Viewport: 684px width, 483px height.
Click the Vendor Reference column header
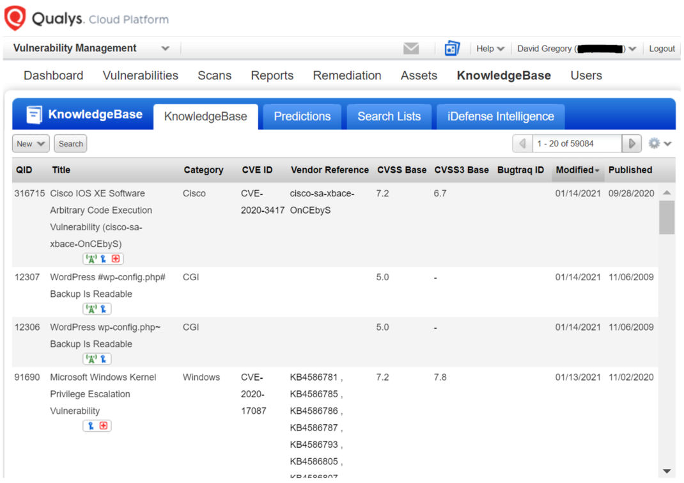coord(330,170)
